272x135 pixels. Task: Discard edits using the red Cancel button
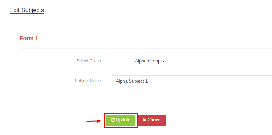[152, 120]
